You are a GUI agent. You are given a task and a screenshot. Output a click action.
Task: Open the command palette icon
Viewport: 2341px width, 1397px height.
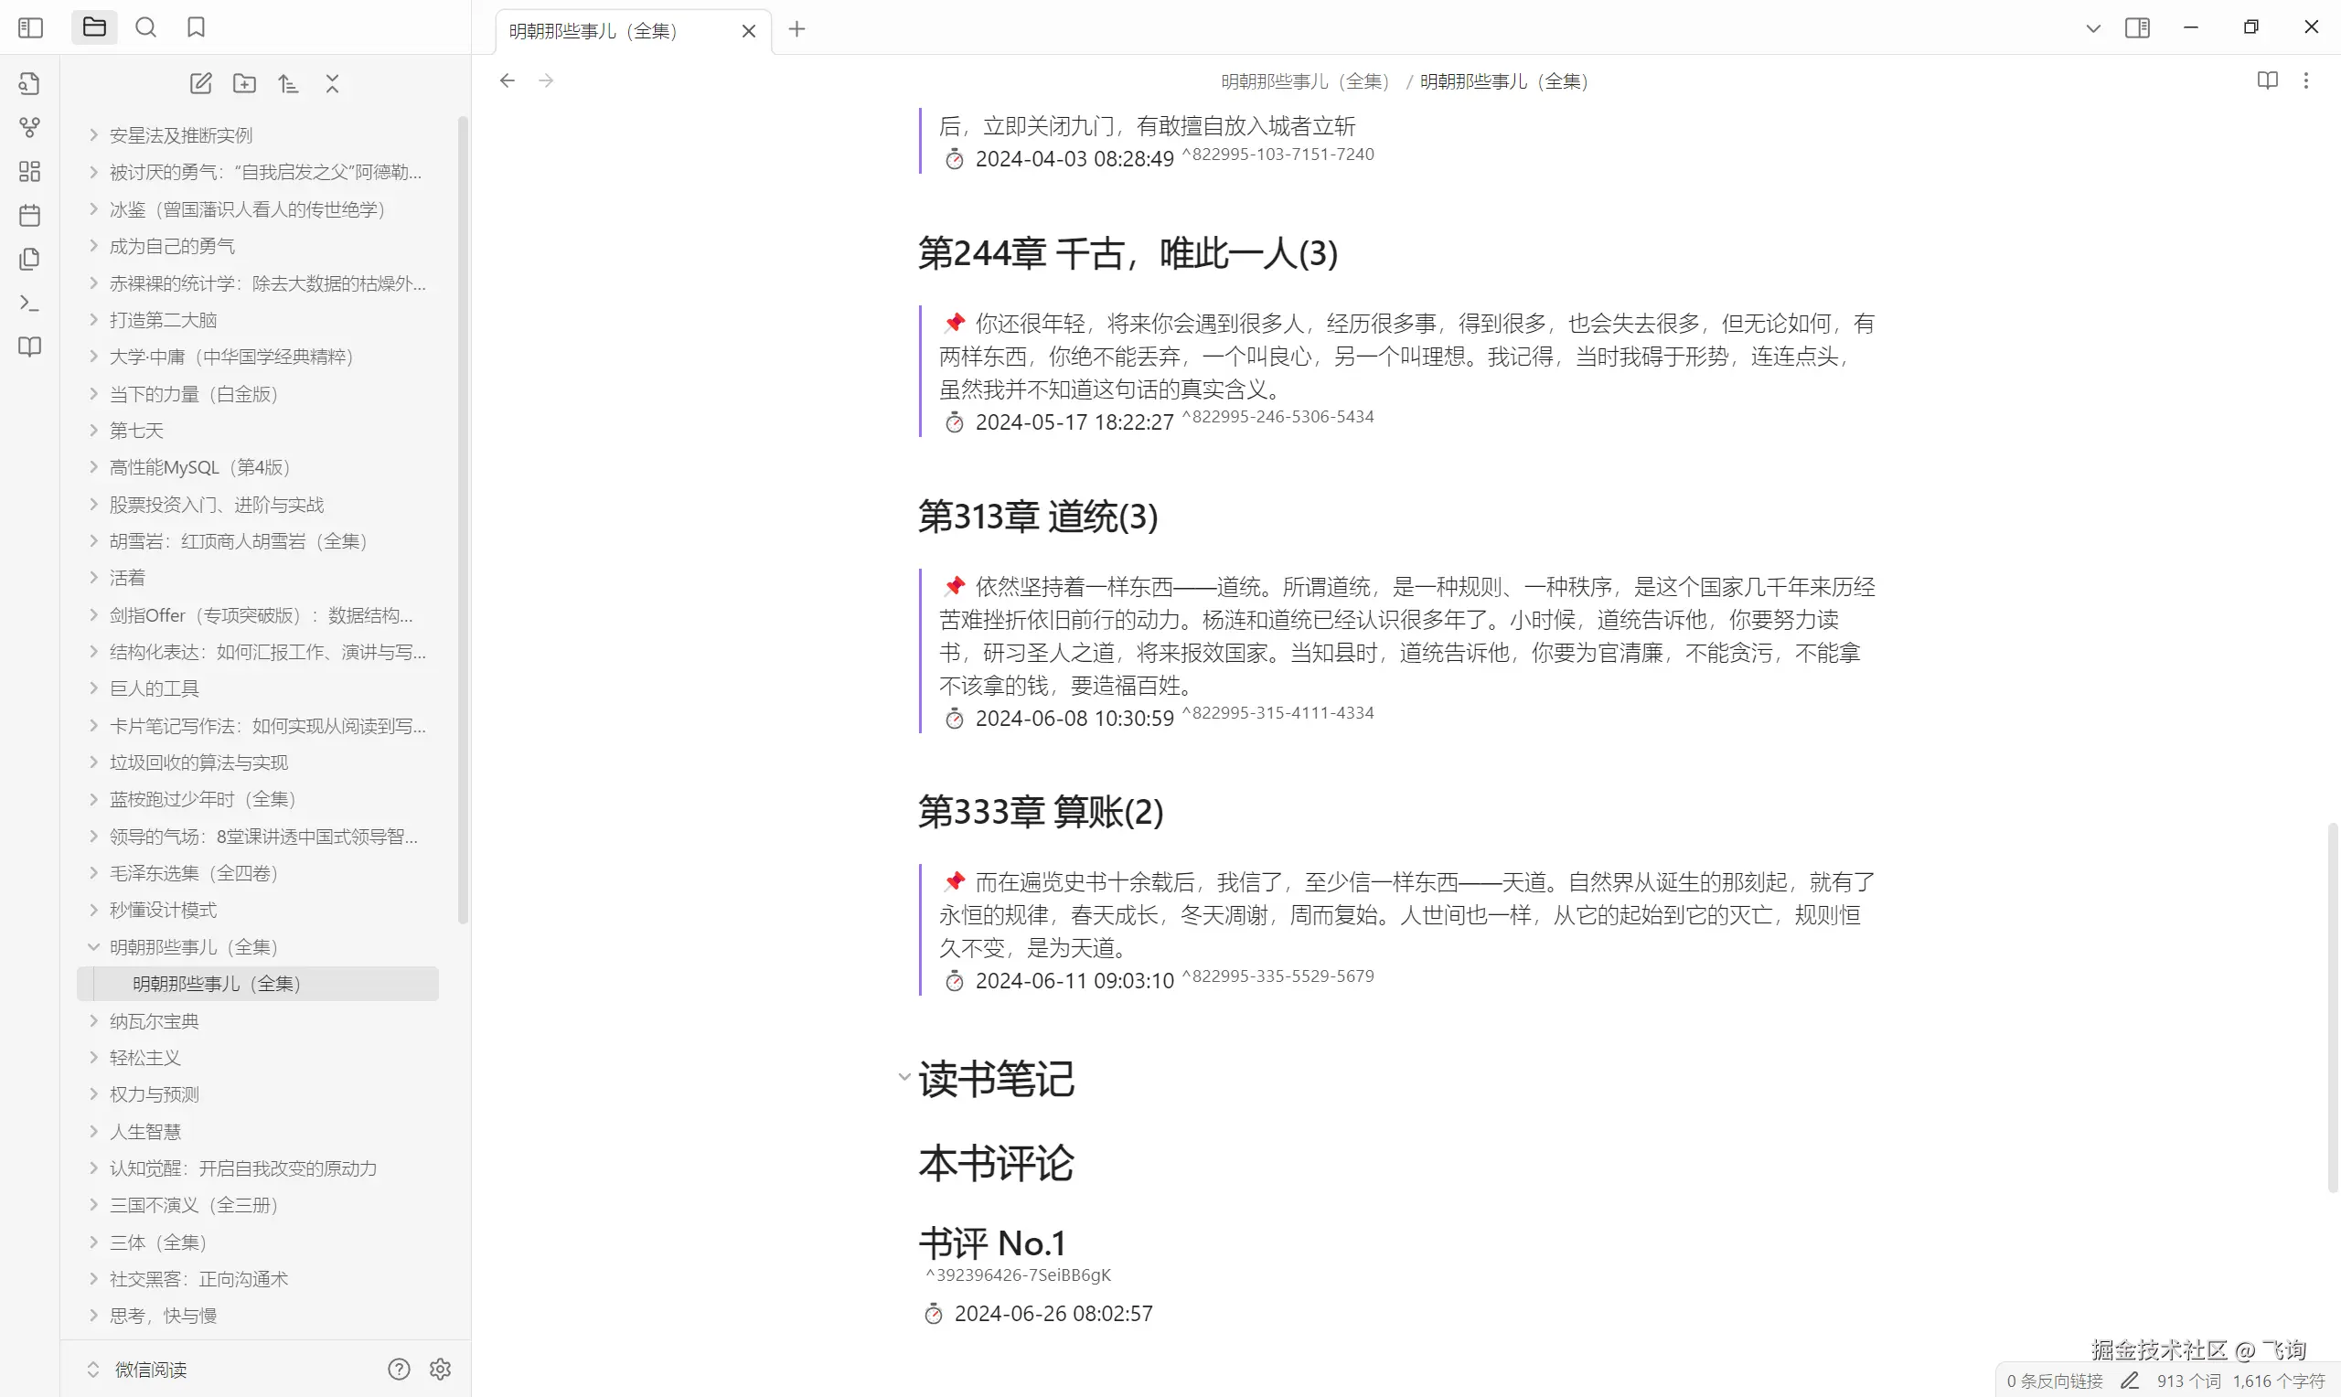30,304
